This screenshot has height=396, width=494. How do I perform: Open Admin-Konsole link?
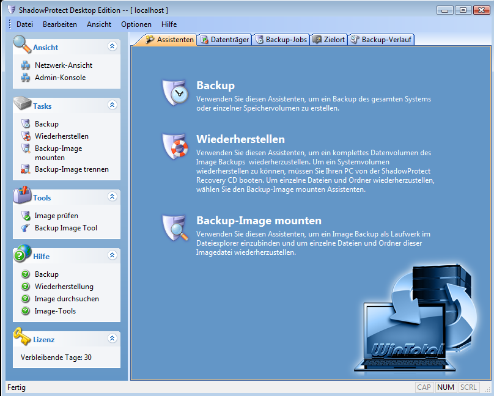[x=60, y=78]
